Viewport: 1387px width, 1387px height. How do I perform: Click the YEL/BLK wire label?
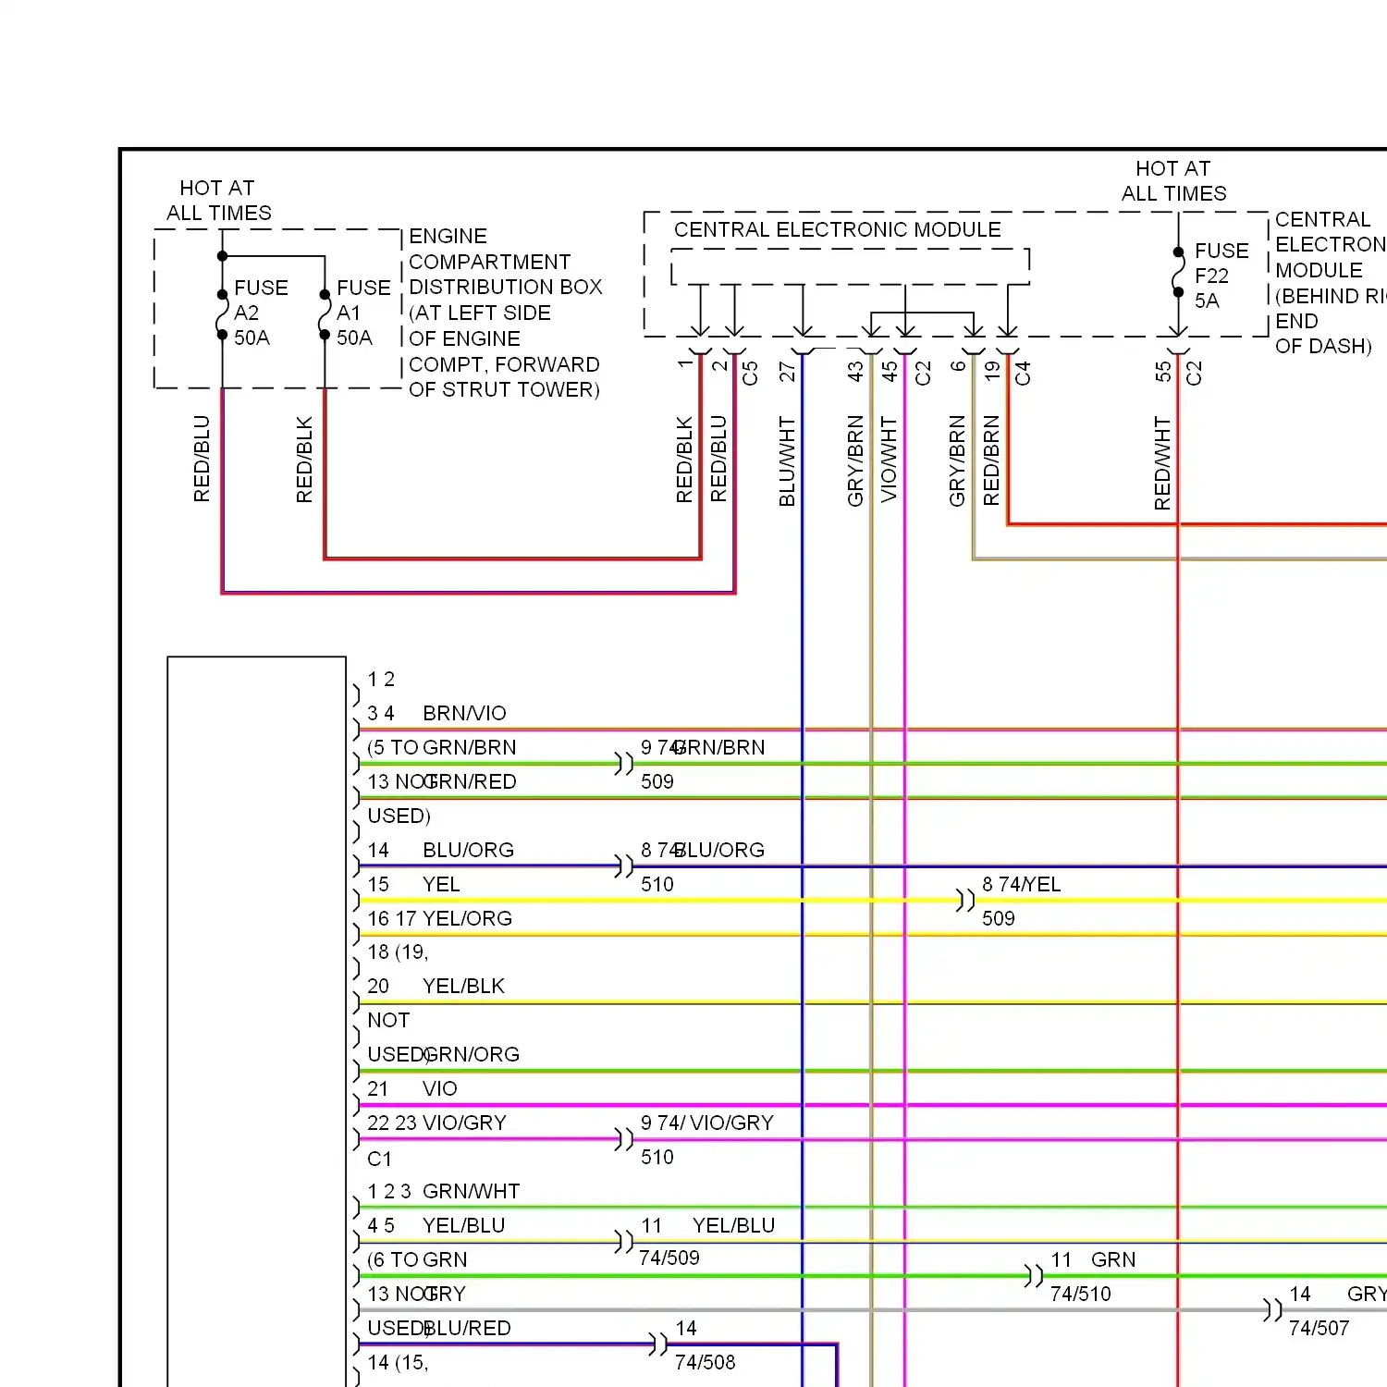(x=463, y=986)
